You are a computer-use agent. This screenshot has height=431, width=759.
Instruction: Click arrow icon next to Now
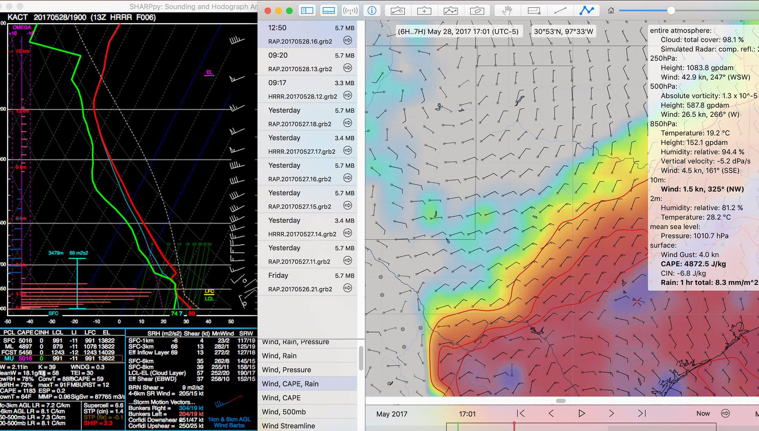tap(725, 413)
